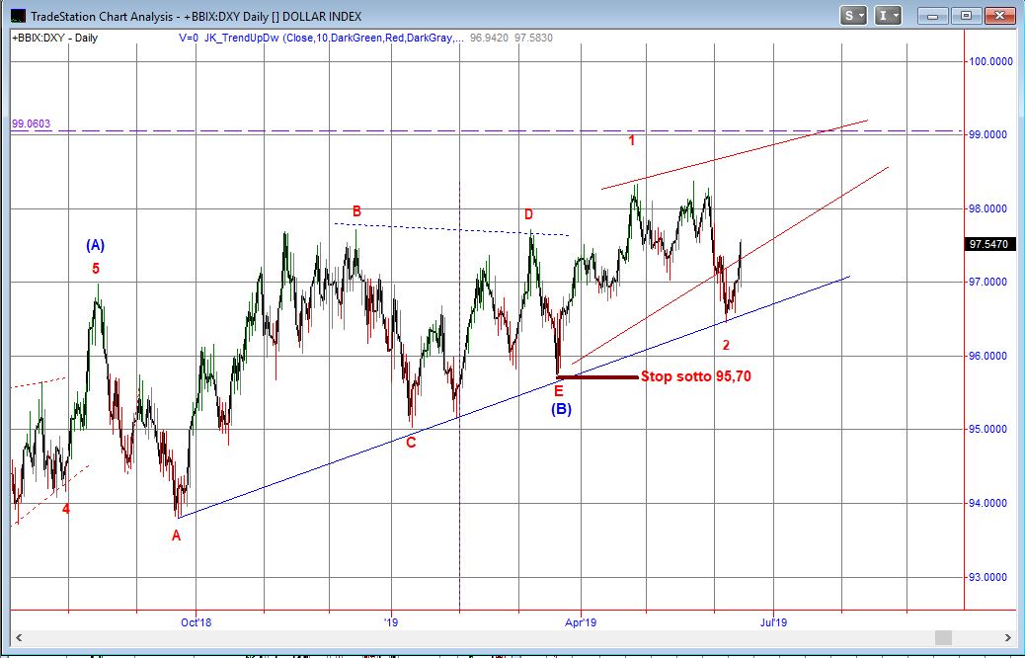1025x658 pixels.
Task: Minimize the Chart Analysis window
Action: tap(933, 16)
